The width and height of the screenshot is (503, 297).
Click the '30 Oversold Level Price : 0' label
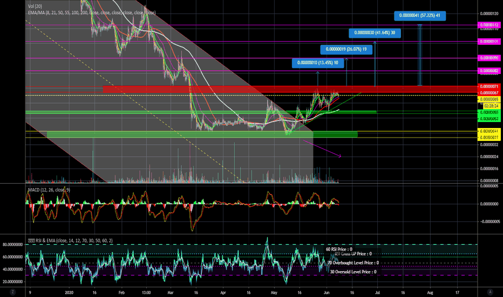point(353,272)
